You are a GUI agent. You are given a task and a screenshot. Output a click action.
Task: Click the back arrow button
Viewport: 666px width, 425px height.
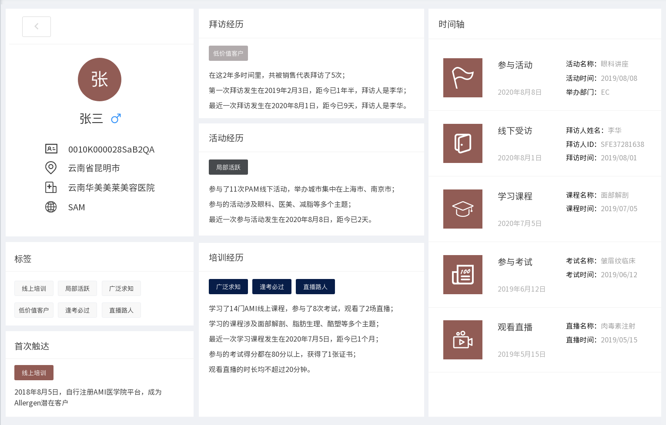[37, 27]
